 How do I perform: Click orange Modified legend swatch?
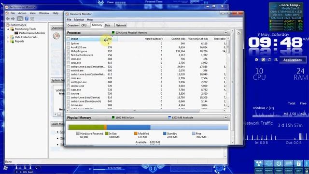pyautogui.click(x=136, y=133)
